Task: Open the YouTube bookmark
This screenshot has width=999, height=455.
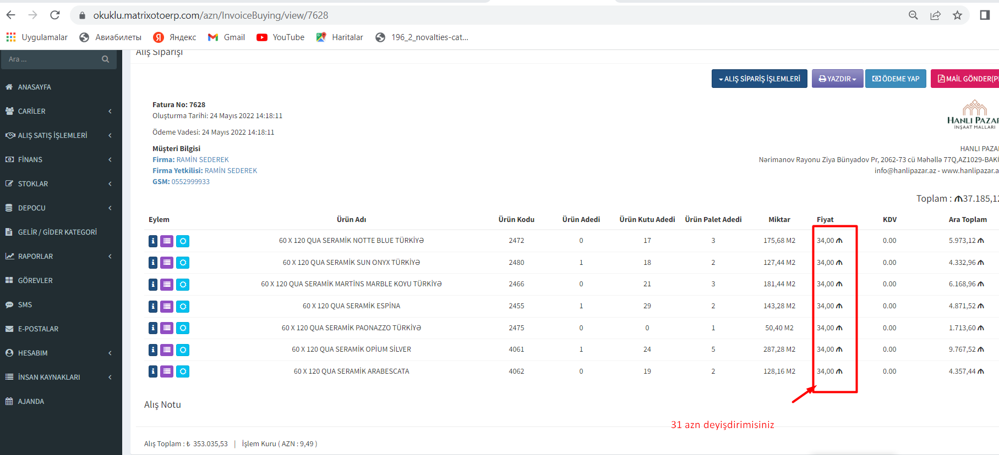Action: coord(281,37)
